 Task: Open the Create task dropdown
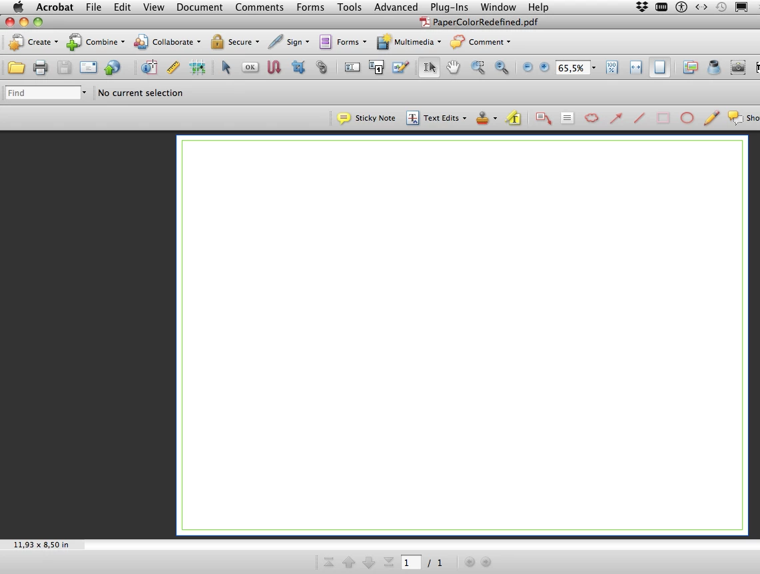33,42
